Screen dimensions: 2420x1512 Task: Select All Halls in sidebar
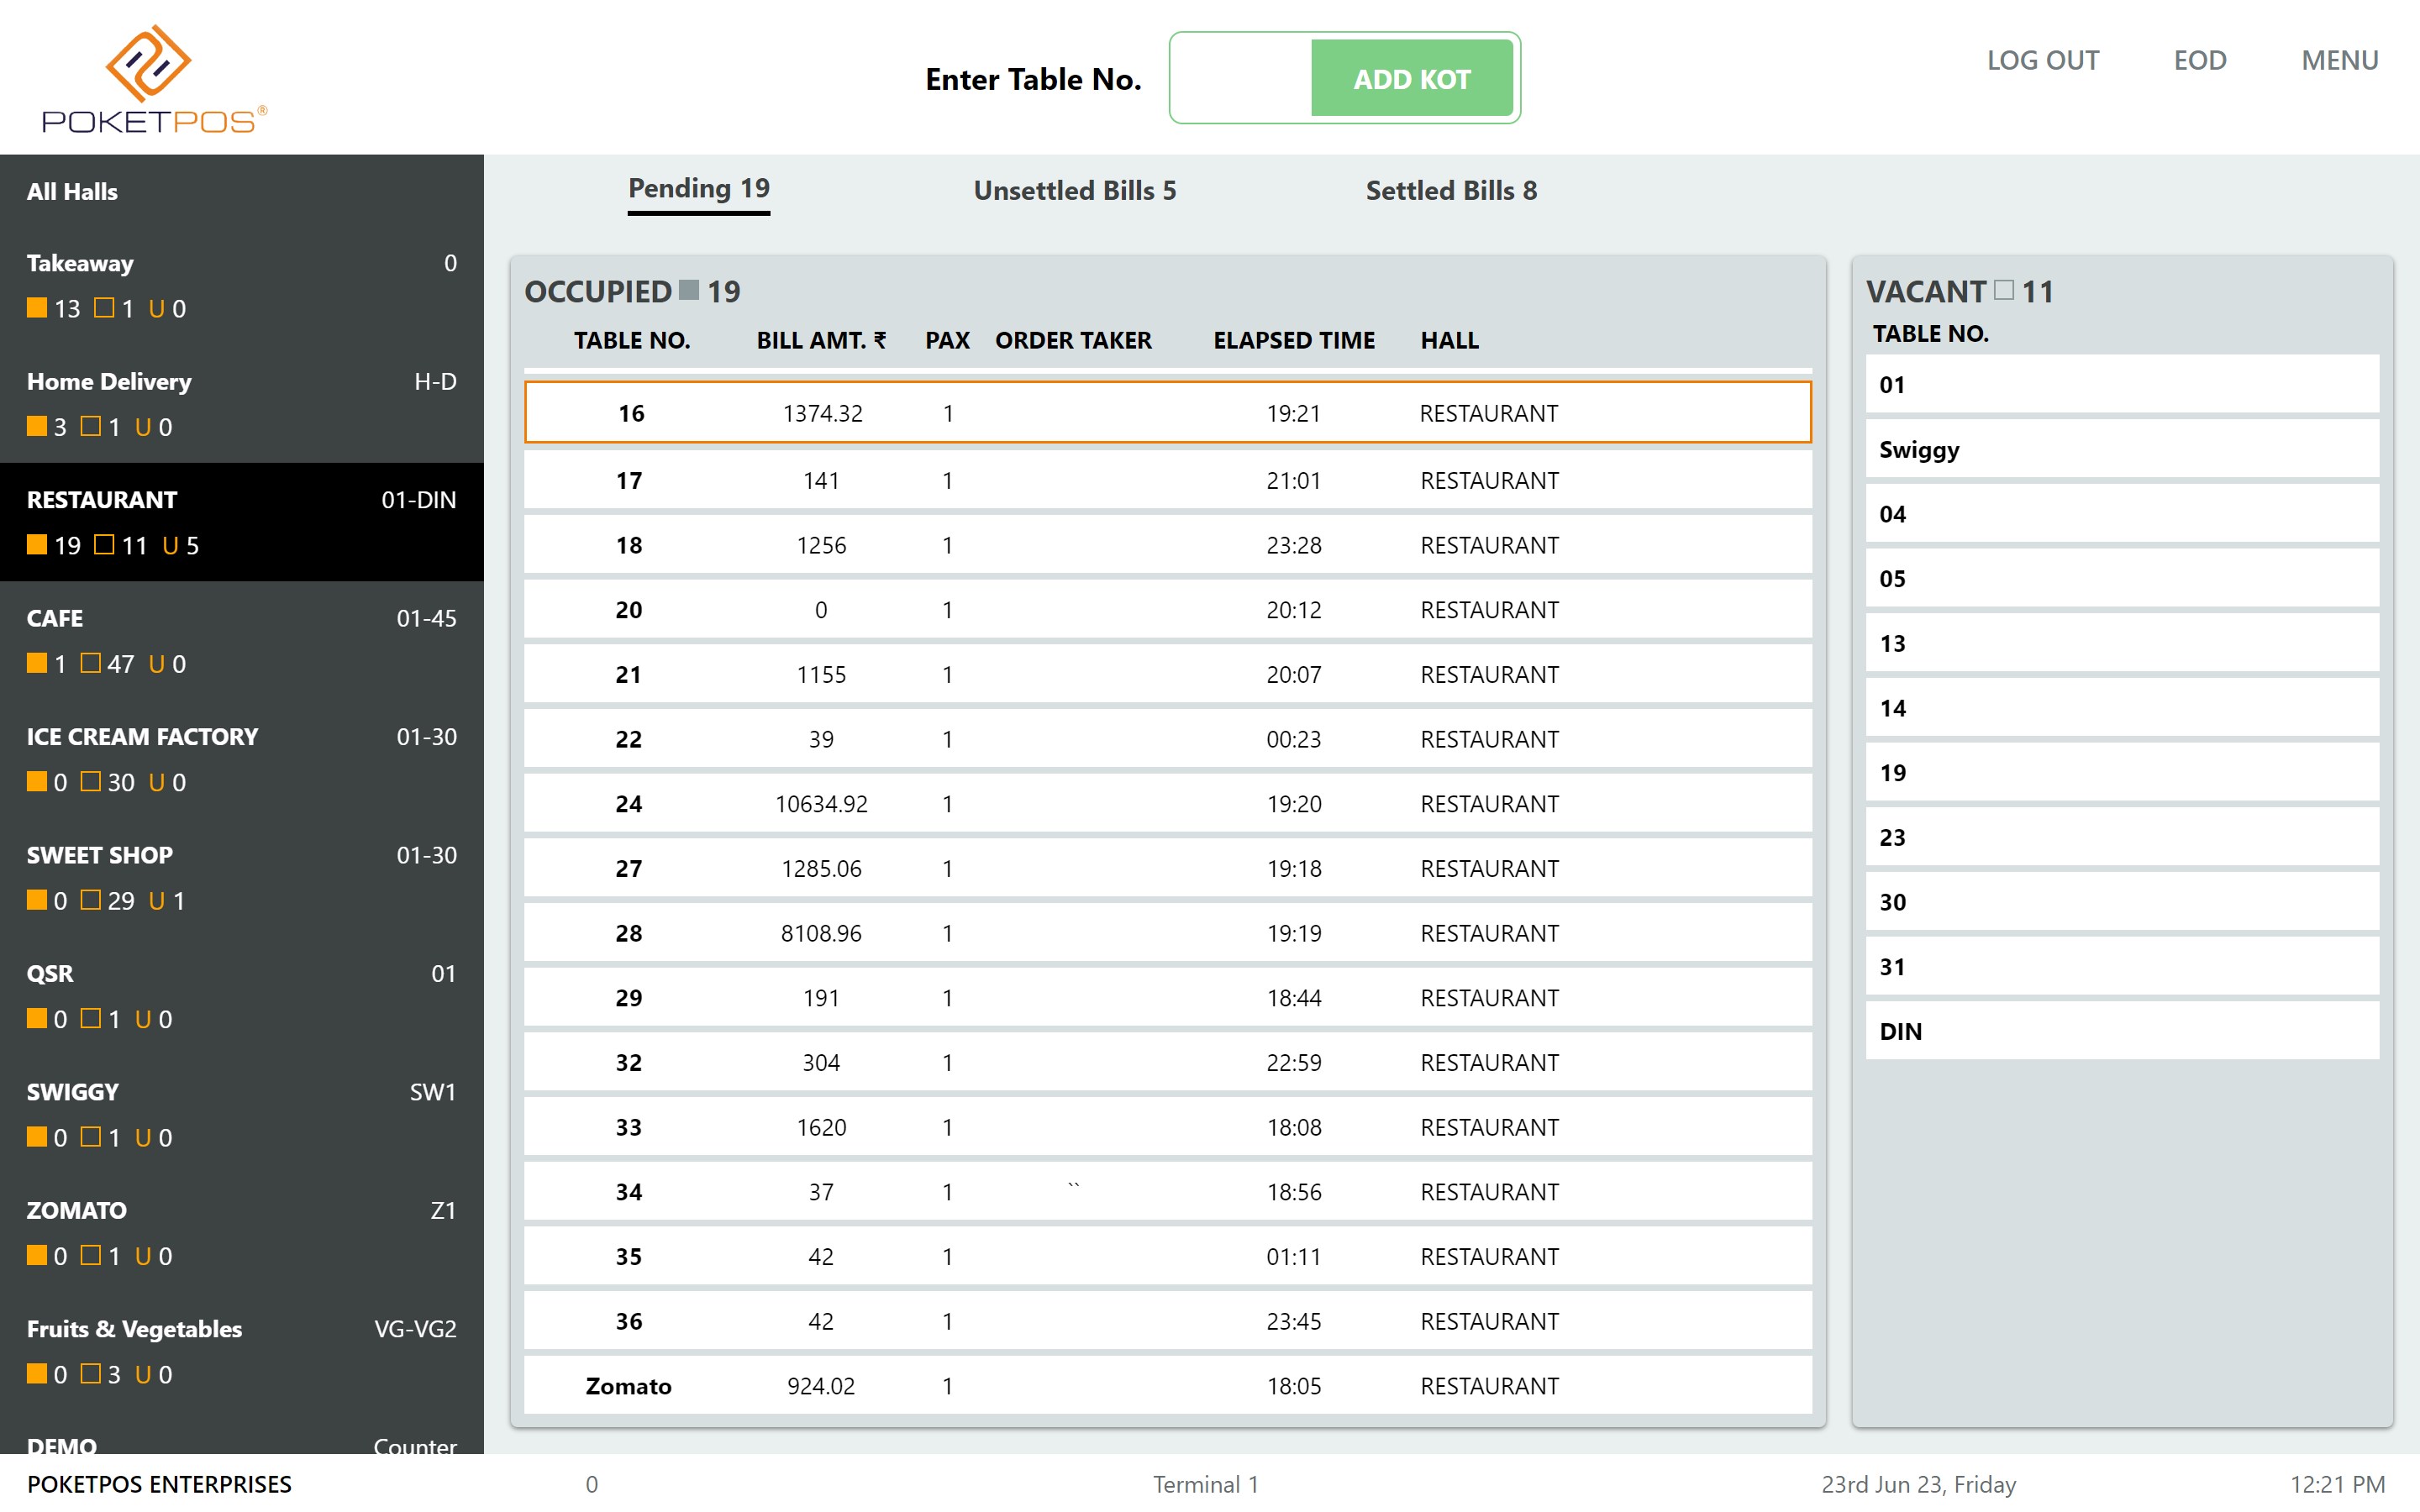point(72,191)
